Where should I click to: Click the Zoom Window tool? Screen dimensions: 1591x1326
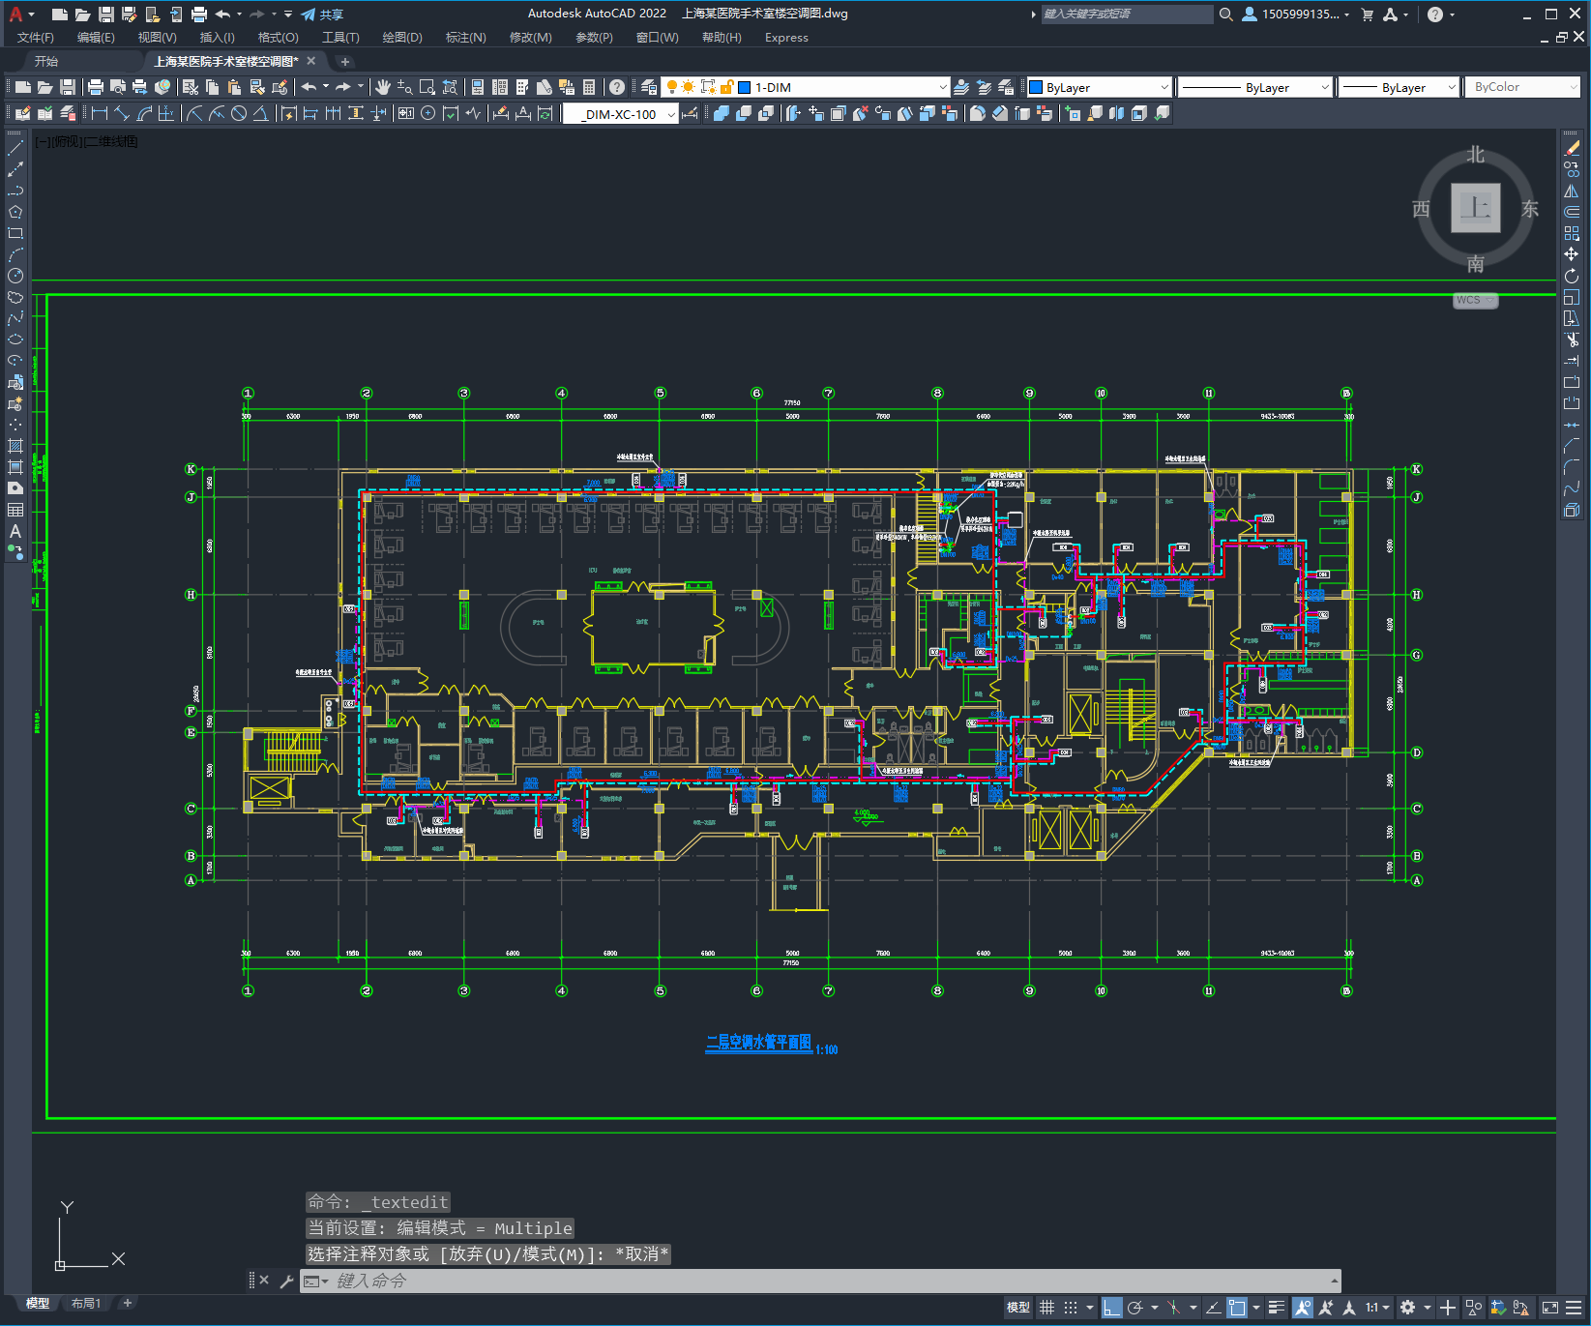pos(427,87)
